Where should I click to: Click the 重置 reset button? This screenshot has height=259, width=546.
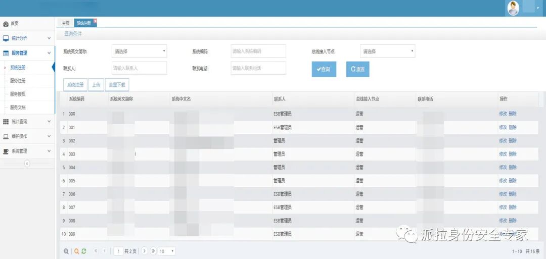click(x=357, y=69)
